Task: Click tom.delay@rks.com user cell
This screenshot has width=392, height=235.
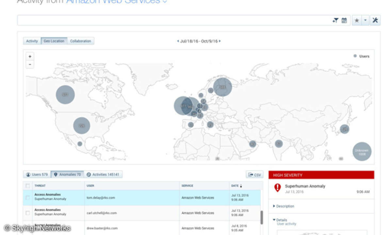Action: pyautogui.click(x=101, y=198)
